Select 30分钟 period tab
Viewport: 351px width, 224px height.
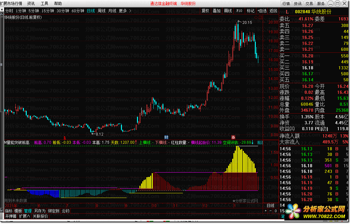click(63, 11)
